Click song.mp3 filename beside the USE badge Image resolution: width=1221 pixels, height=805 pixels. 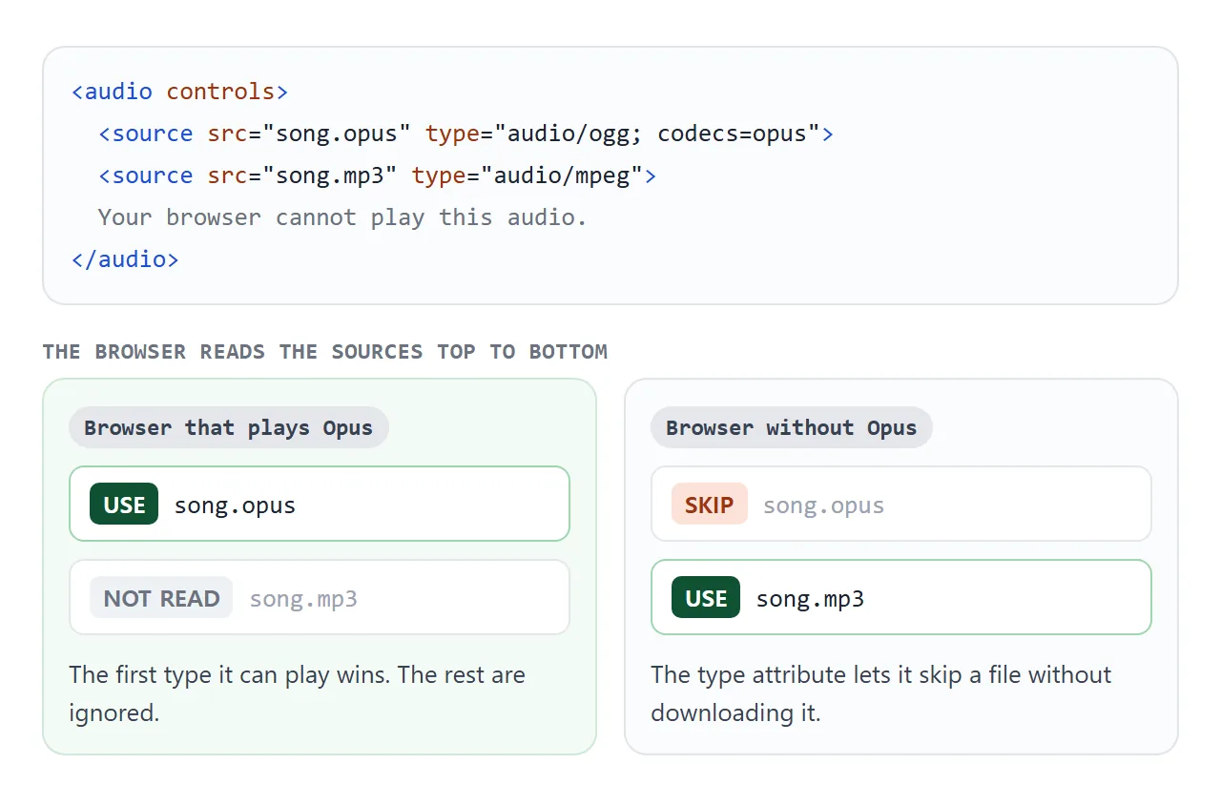coord(810,599)
